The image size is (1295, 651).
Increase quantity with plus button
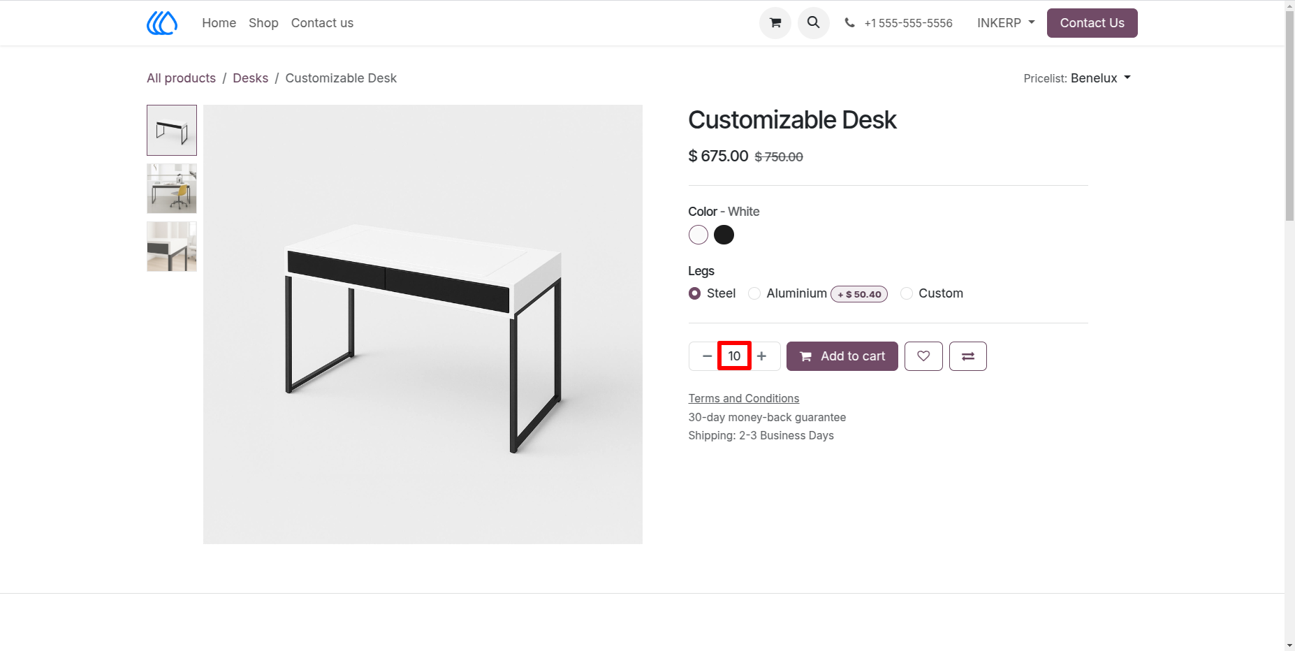[762, 356]
